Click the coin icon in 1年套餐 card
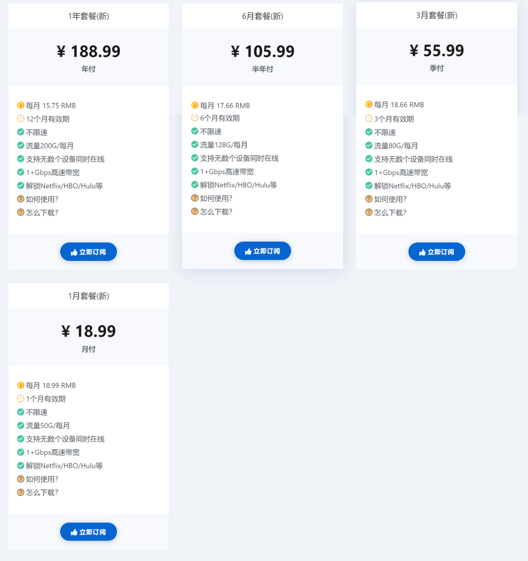The width and height of the screenshot is (528, 561). [21, 105]
